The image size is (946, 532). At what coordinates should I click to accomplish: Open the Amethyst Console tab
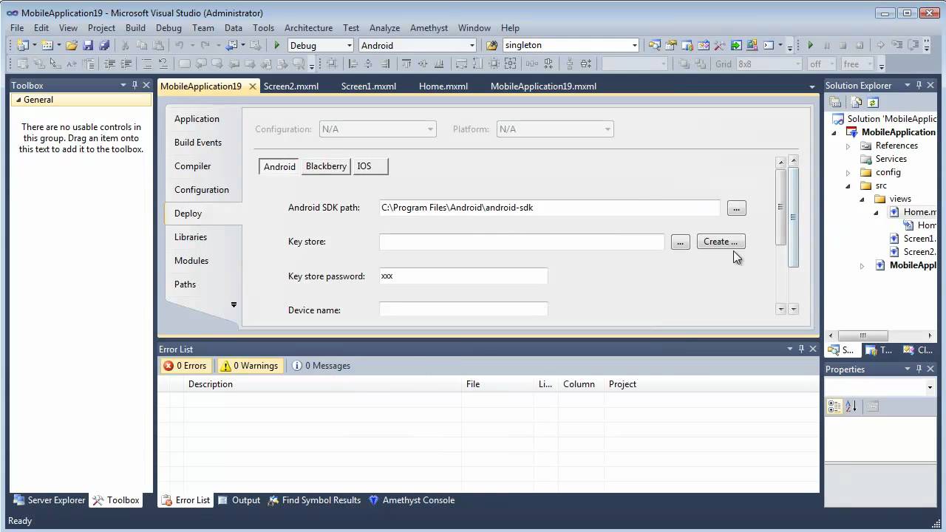pyautogui.click(x=412, y=500)
